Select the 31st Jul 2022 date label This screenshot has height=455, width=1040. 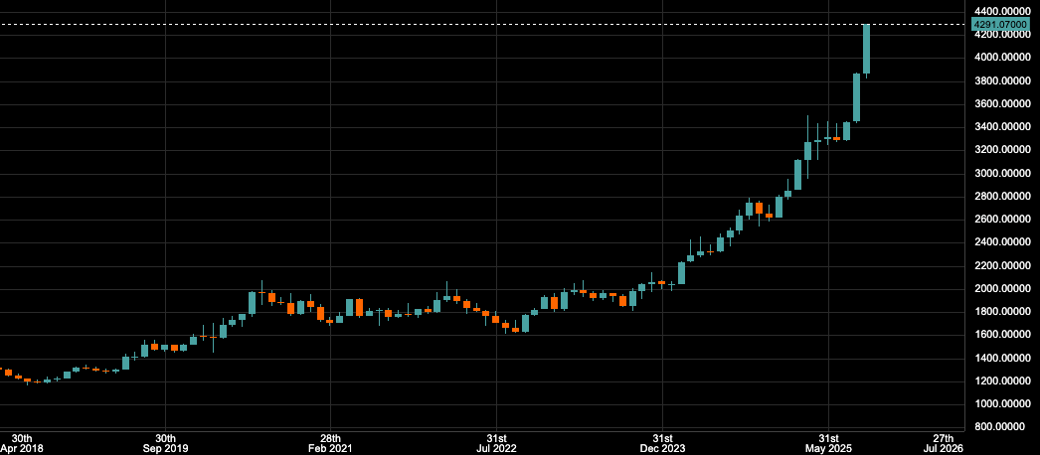(497, 443)
